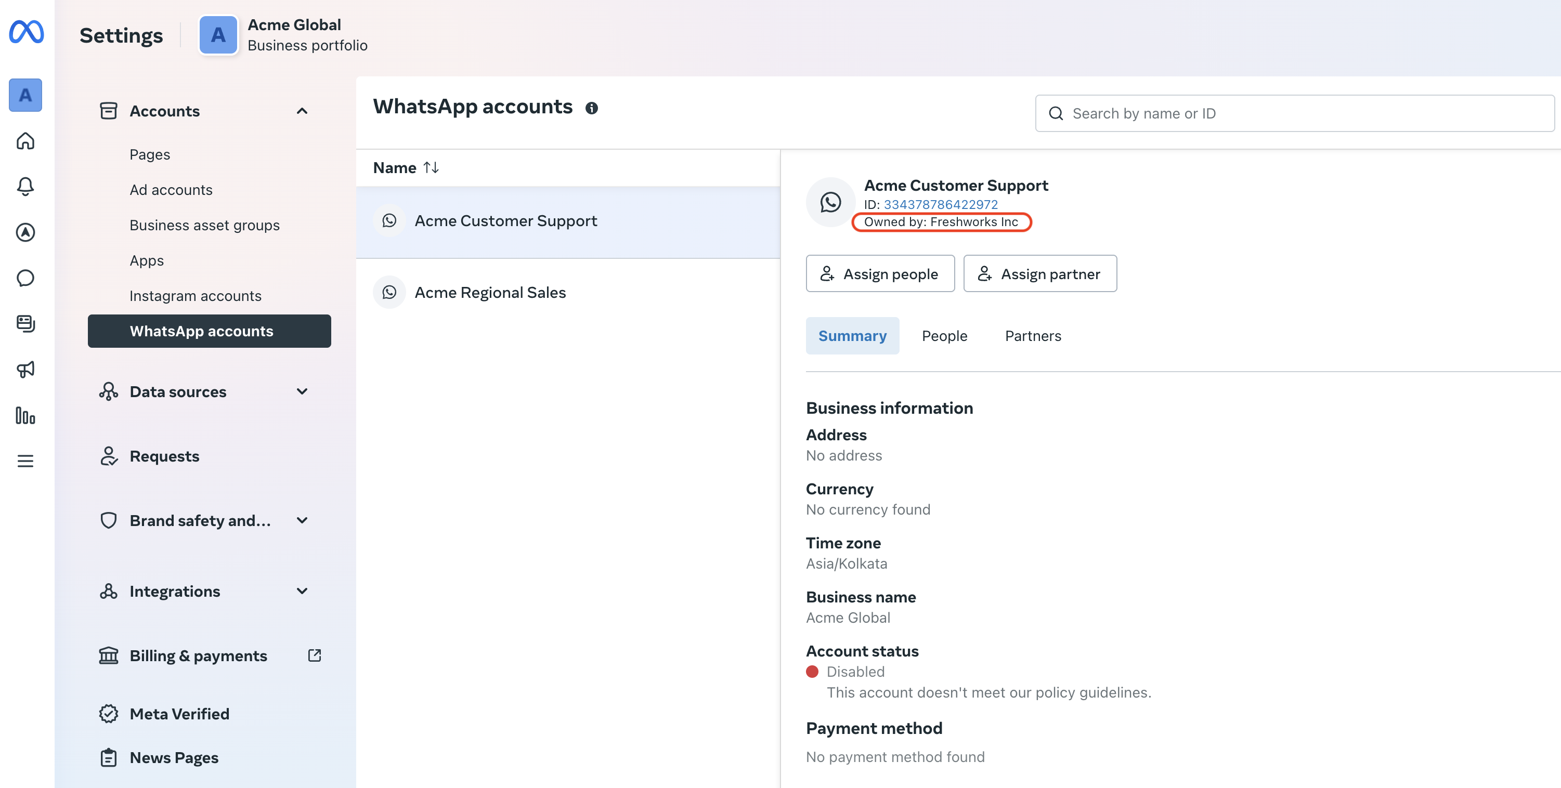This screenshot has width=1561, height=788.
Task: Switch to the People tab
Action: (x=944, y=336)
